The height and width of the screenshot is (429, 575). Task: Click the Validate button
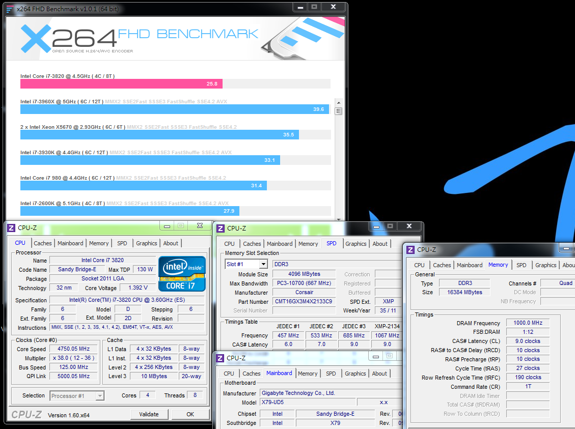(149, 414)
